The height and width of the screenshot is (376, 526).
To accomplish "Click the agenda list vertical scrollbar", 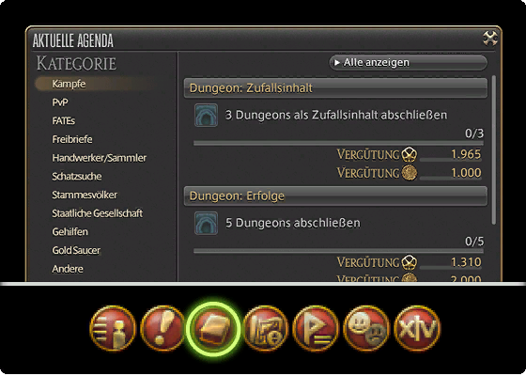I will pyautogui.click(x=493, y=150).
